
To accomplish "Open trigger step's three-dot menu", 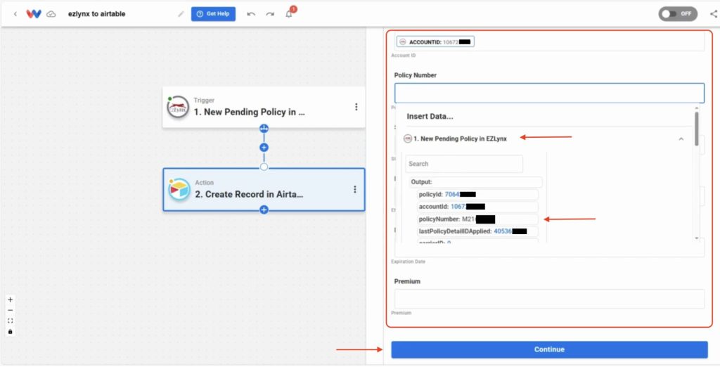I will (x=356, y=107).
